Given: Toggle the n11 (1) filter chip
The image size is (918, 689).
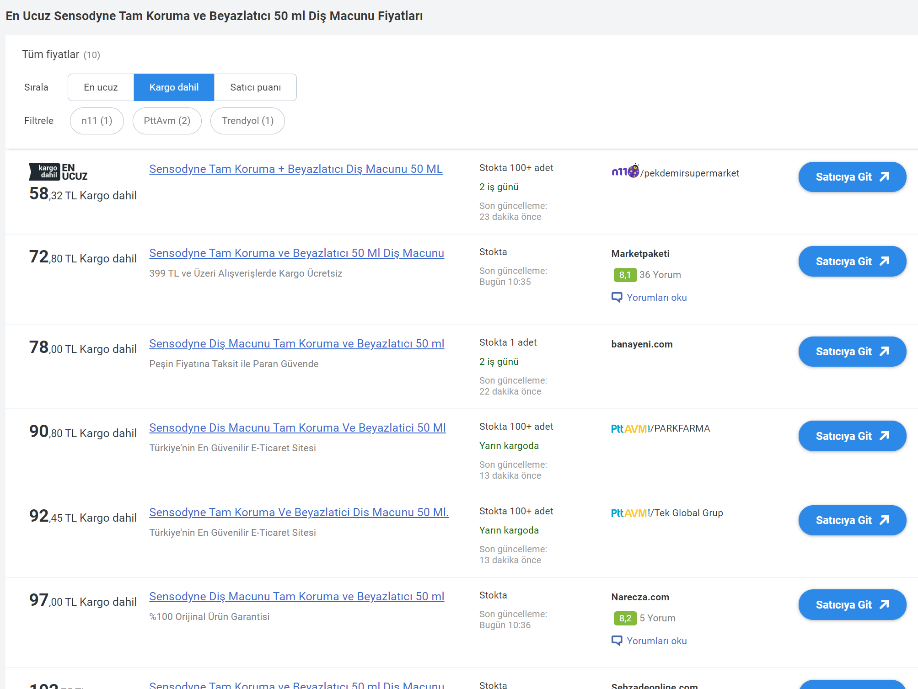Looking at the screenshot, I should tap(97, 121).
